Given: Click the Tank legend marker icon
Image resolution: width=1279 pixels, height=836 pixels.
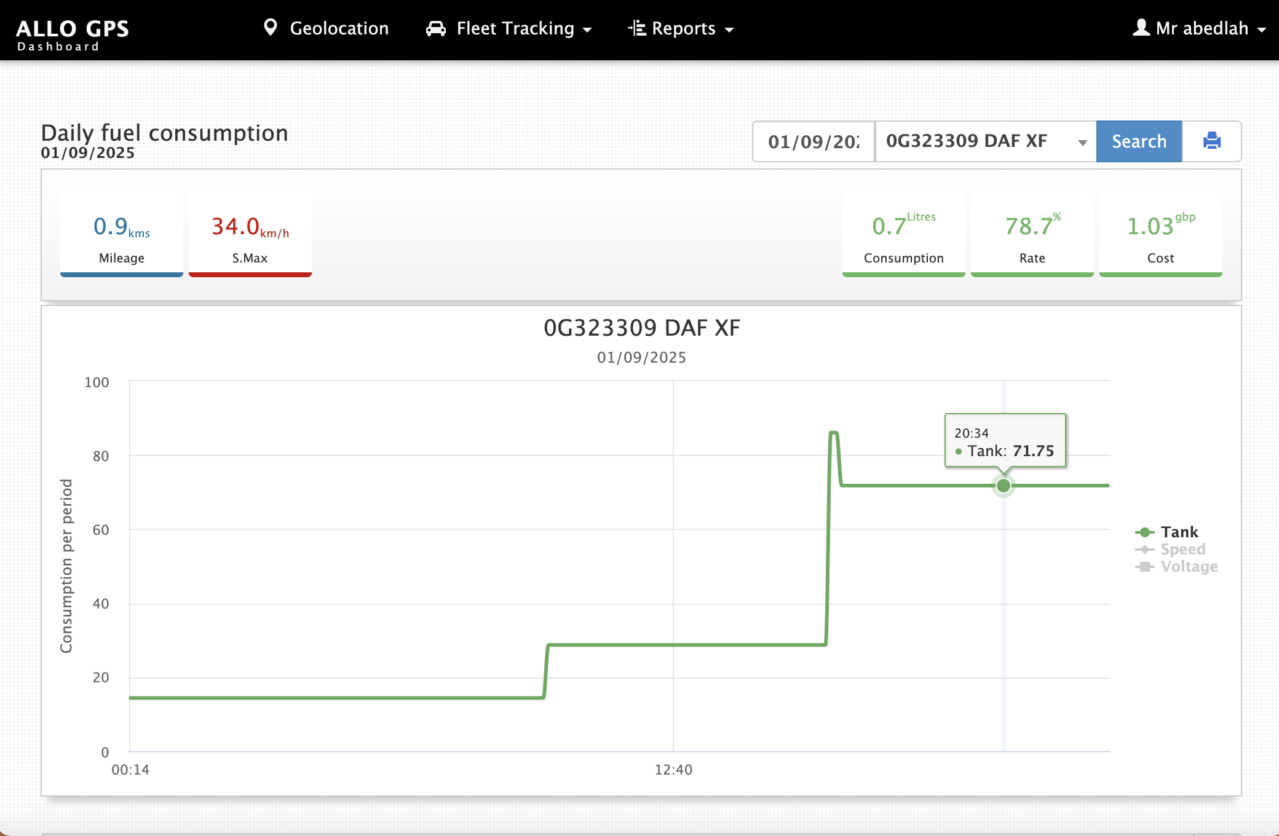Looking at the screenshot, I should click(x=1144, y=532).
